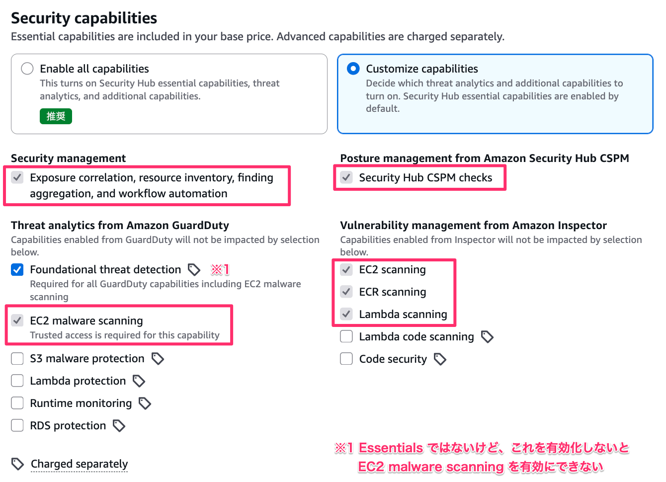The width and height of the screenshot is (666, 482).
Task: Select Customize capabilities radio option
Action: pyautogui.click(x=353, y=69)
